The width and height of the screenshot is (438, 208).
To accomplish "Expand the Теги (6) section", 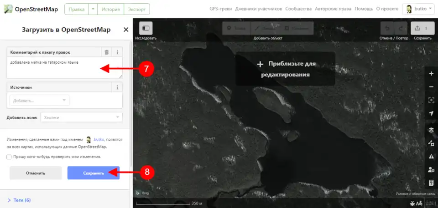I will tap(19, 200).
